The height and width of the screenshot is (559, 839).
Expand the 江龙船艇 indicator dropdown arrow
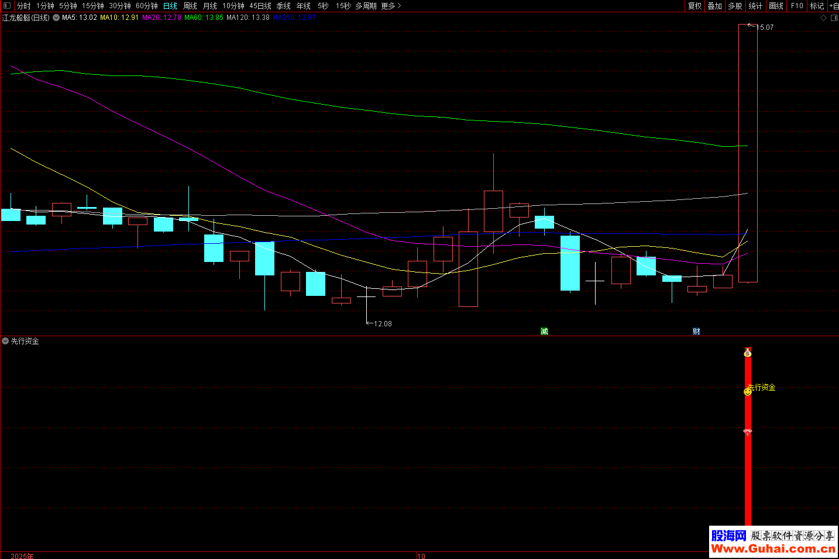(x=56, y=18)
